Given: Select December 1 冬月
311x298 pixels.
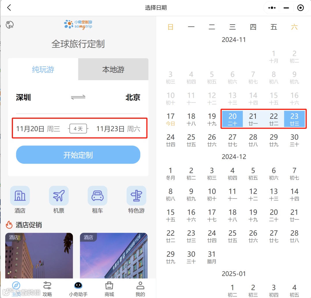Looking at the screenshot, I should (x=170, y=173).
